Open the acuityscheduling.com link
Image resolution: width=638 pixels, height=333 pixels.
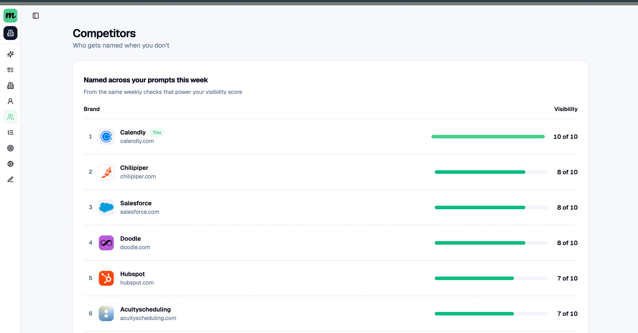(x=148, y=318)
